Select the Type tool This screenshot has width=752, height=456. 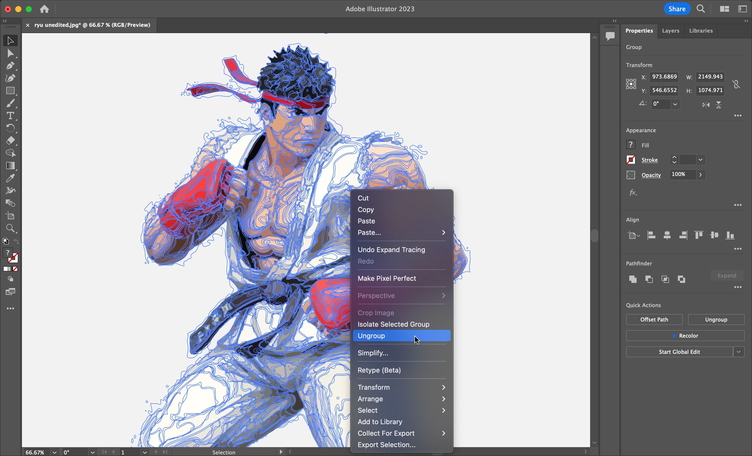tap(10, 116)
